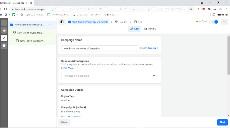Collapse the side panel with panel toggle icon
Viewport: 230px width, 128px height.
62,22
